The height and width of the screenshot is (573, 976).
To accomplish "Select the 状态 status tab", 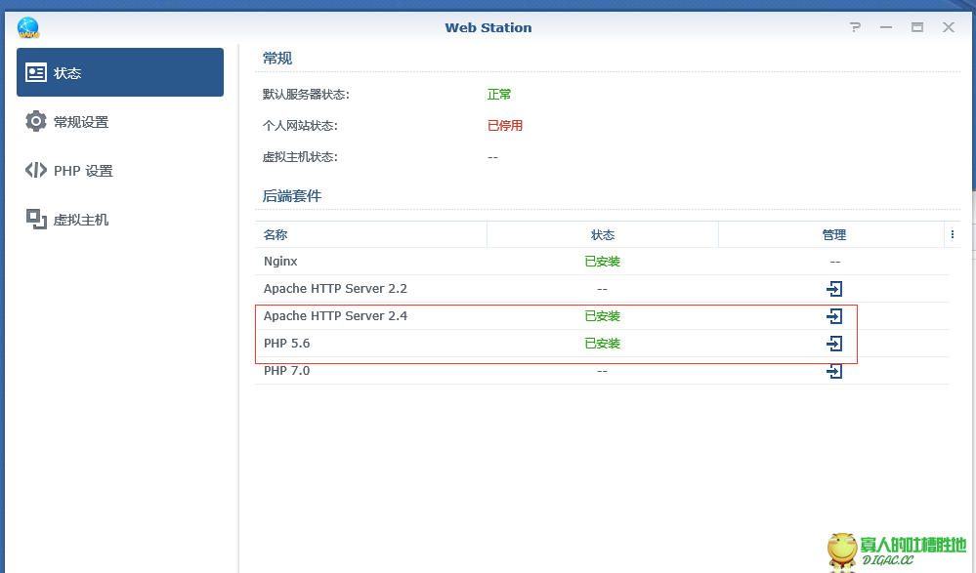I will tap(120, 72).
